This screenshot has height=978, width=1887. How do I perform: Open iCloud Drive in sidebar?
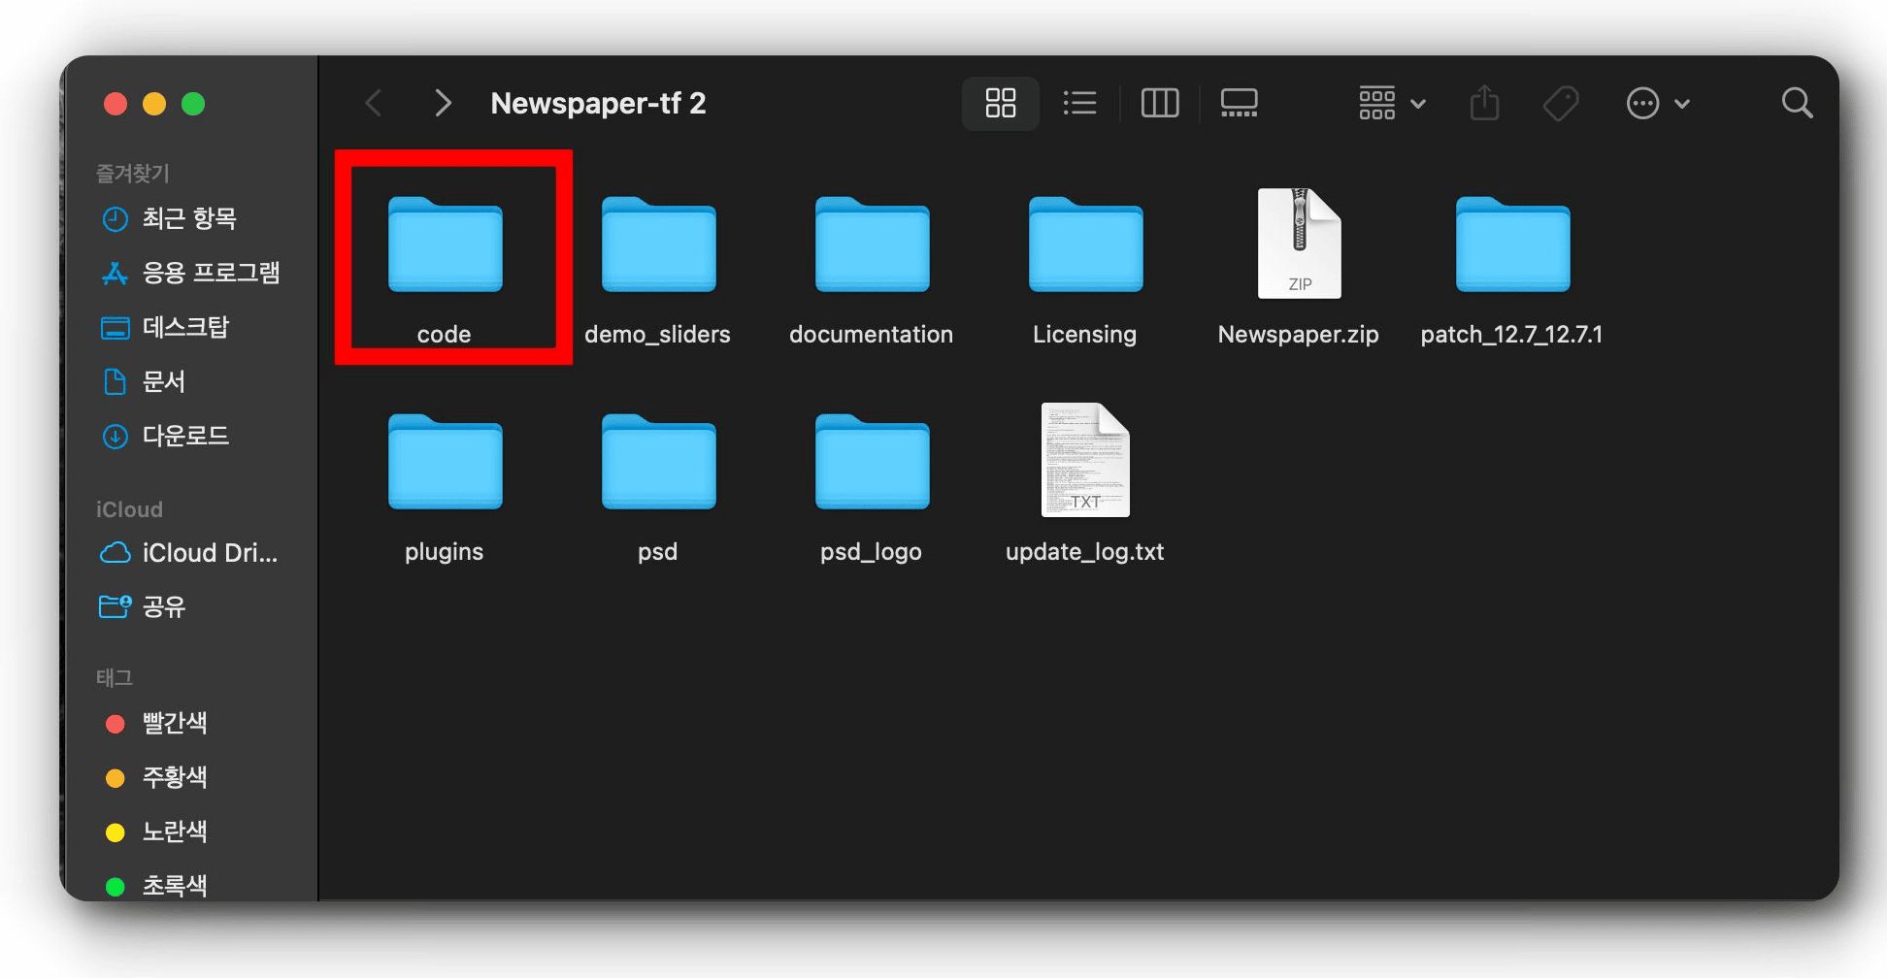pyautogui.click(x=209, y=553)
